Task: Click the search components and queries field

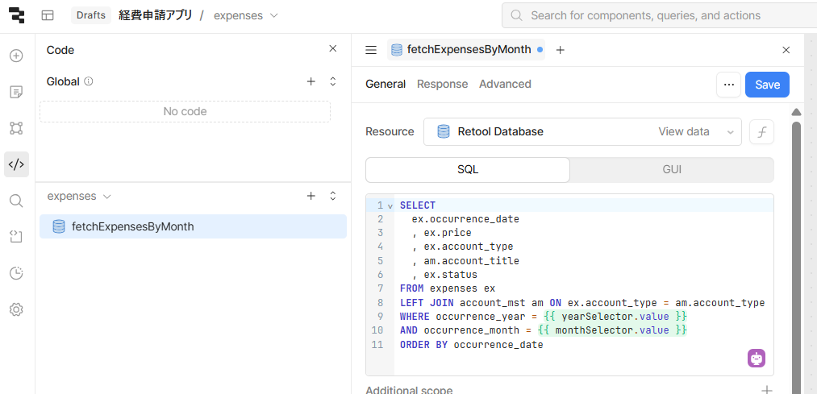Action: (657, 15)
